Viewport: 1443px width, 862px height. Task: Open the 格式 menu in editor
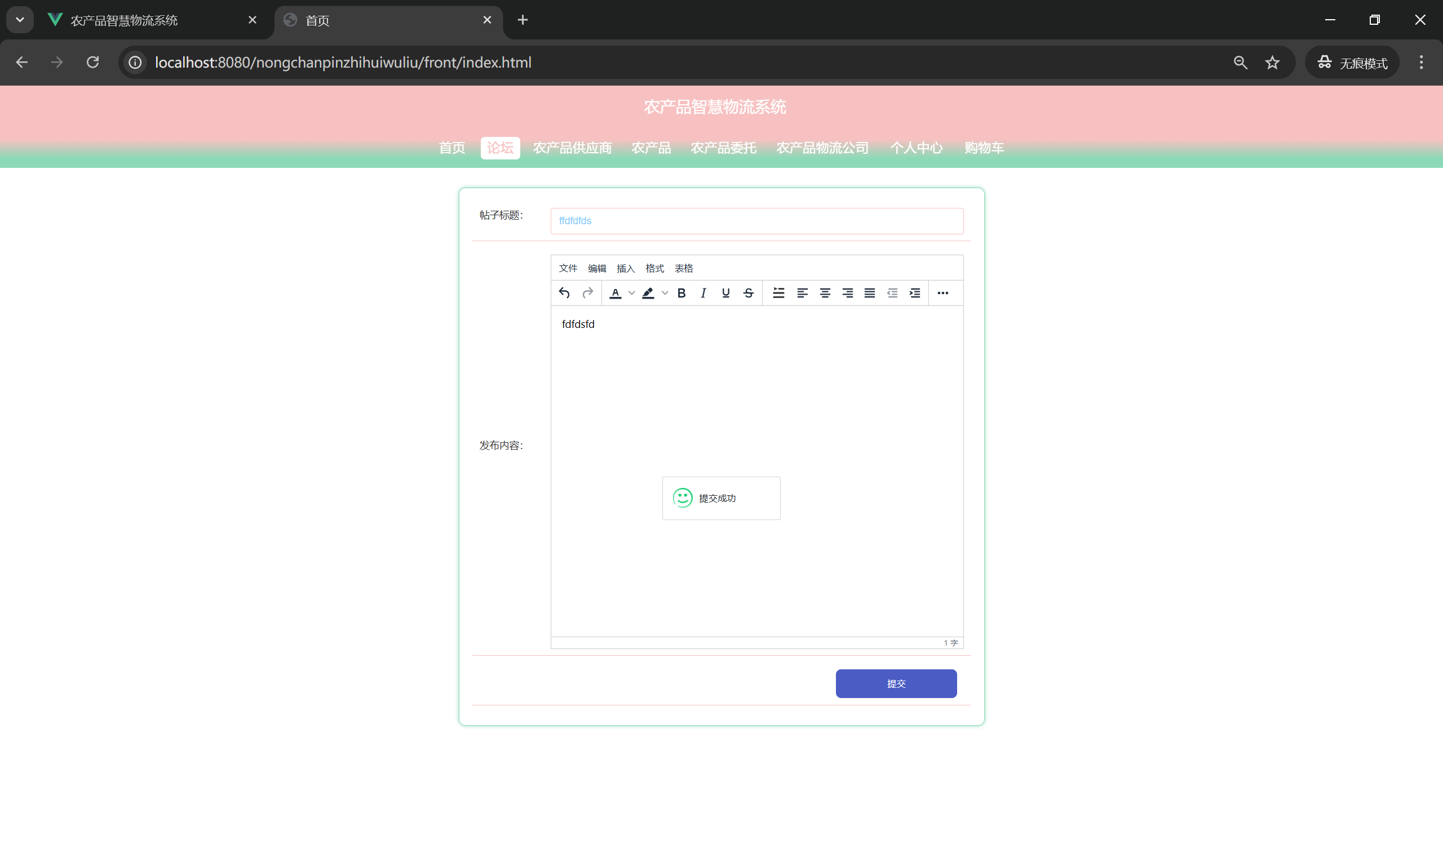654,268
